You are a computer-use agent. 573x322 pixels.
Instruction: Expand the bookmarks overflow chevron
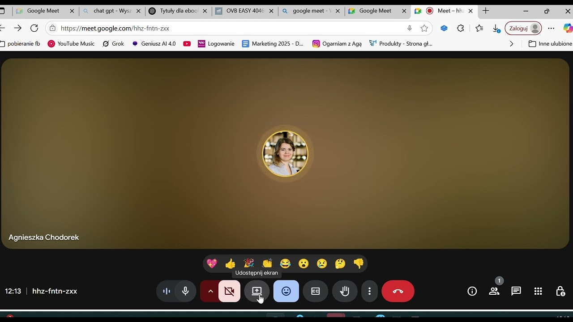pos(512,43)
